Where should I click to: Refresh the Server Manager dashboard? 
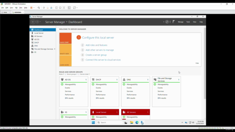167,22
